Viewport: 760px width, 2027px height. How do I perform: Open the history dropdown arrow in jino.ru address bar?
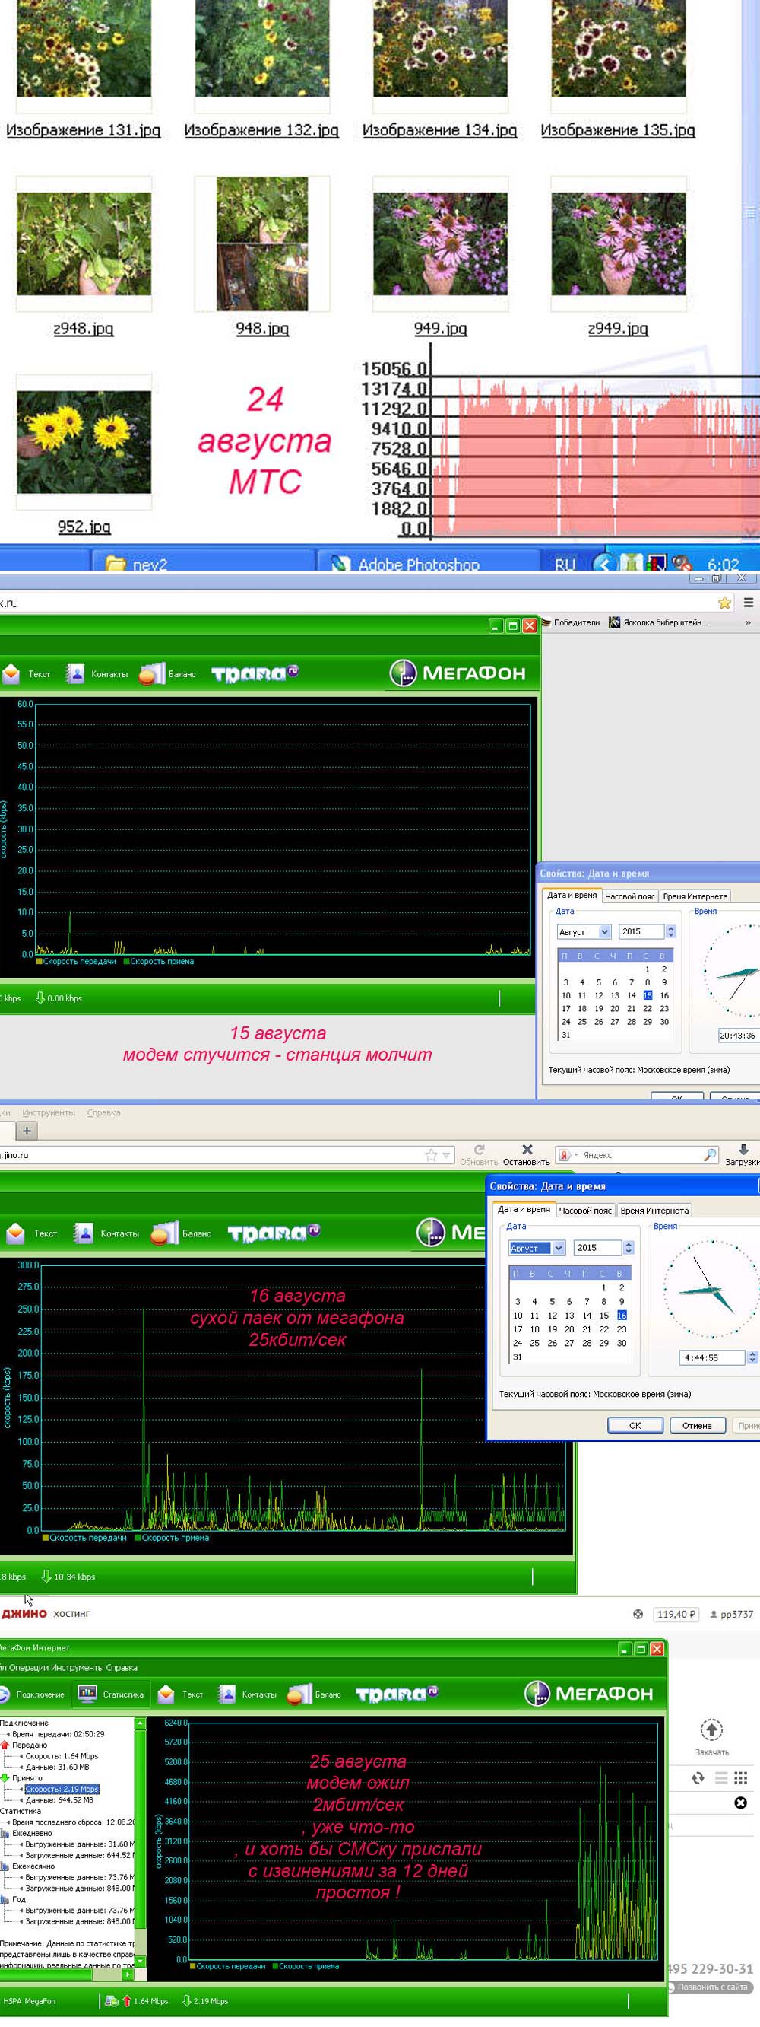tap(446, 1155)
